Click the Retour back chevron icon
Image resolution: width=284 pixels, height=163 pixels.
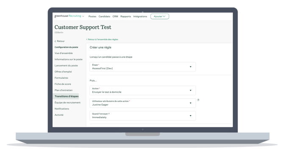(x=55, y=41)
